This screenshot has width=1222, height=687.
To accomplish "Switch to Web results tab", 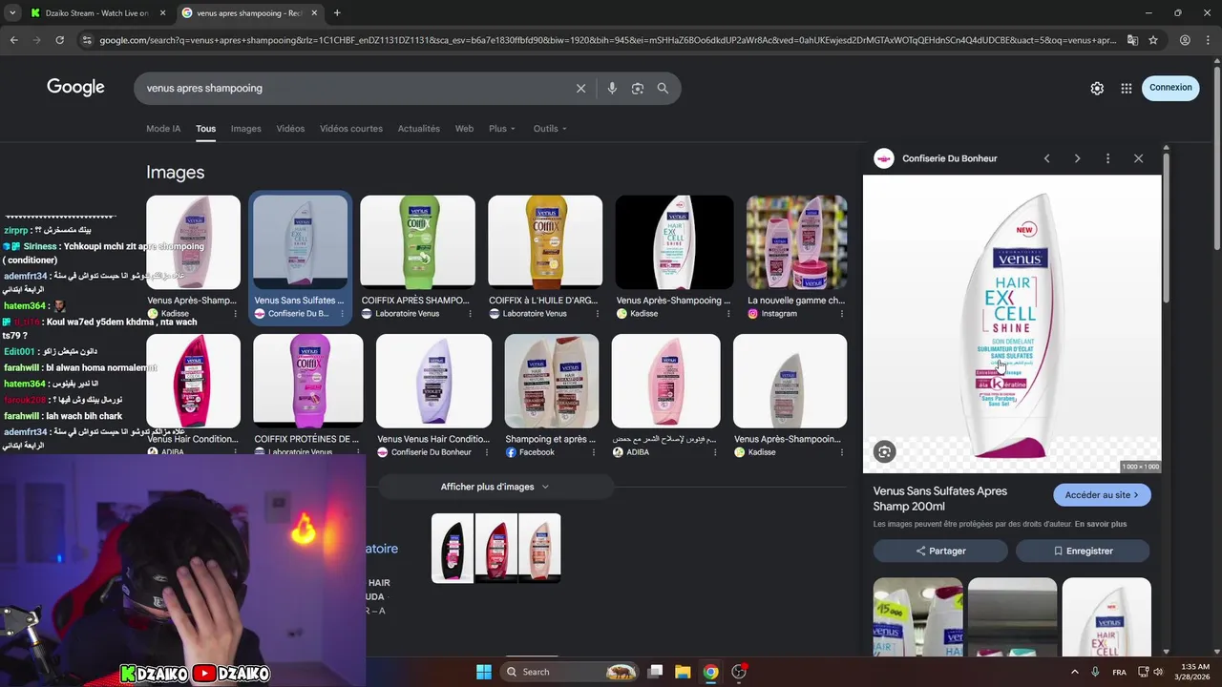I will point(464,129).
